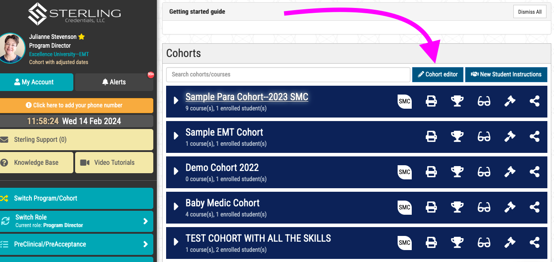Click the gavel icon on Sample Para Cohort--2023 SMC

[x=510, y=102]
